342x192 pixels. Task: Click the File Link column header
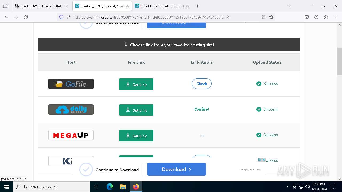pyautogui.click(x=136, y=62)
